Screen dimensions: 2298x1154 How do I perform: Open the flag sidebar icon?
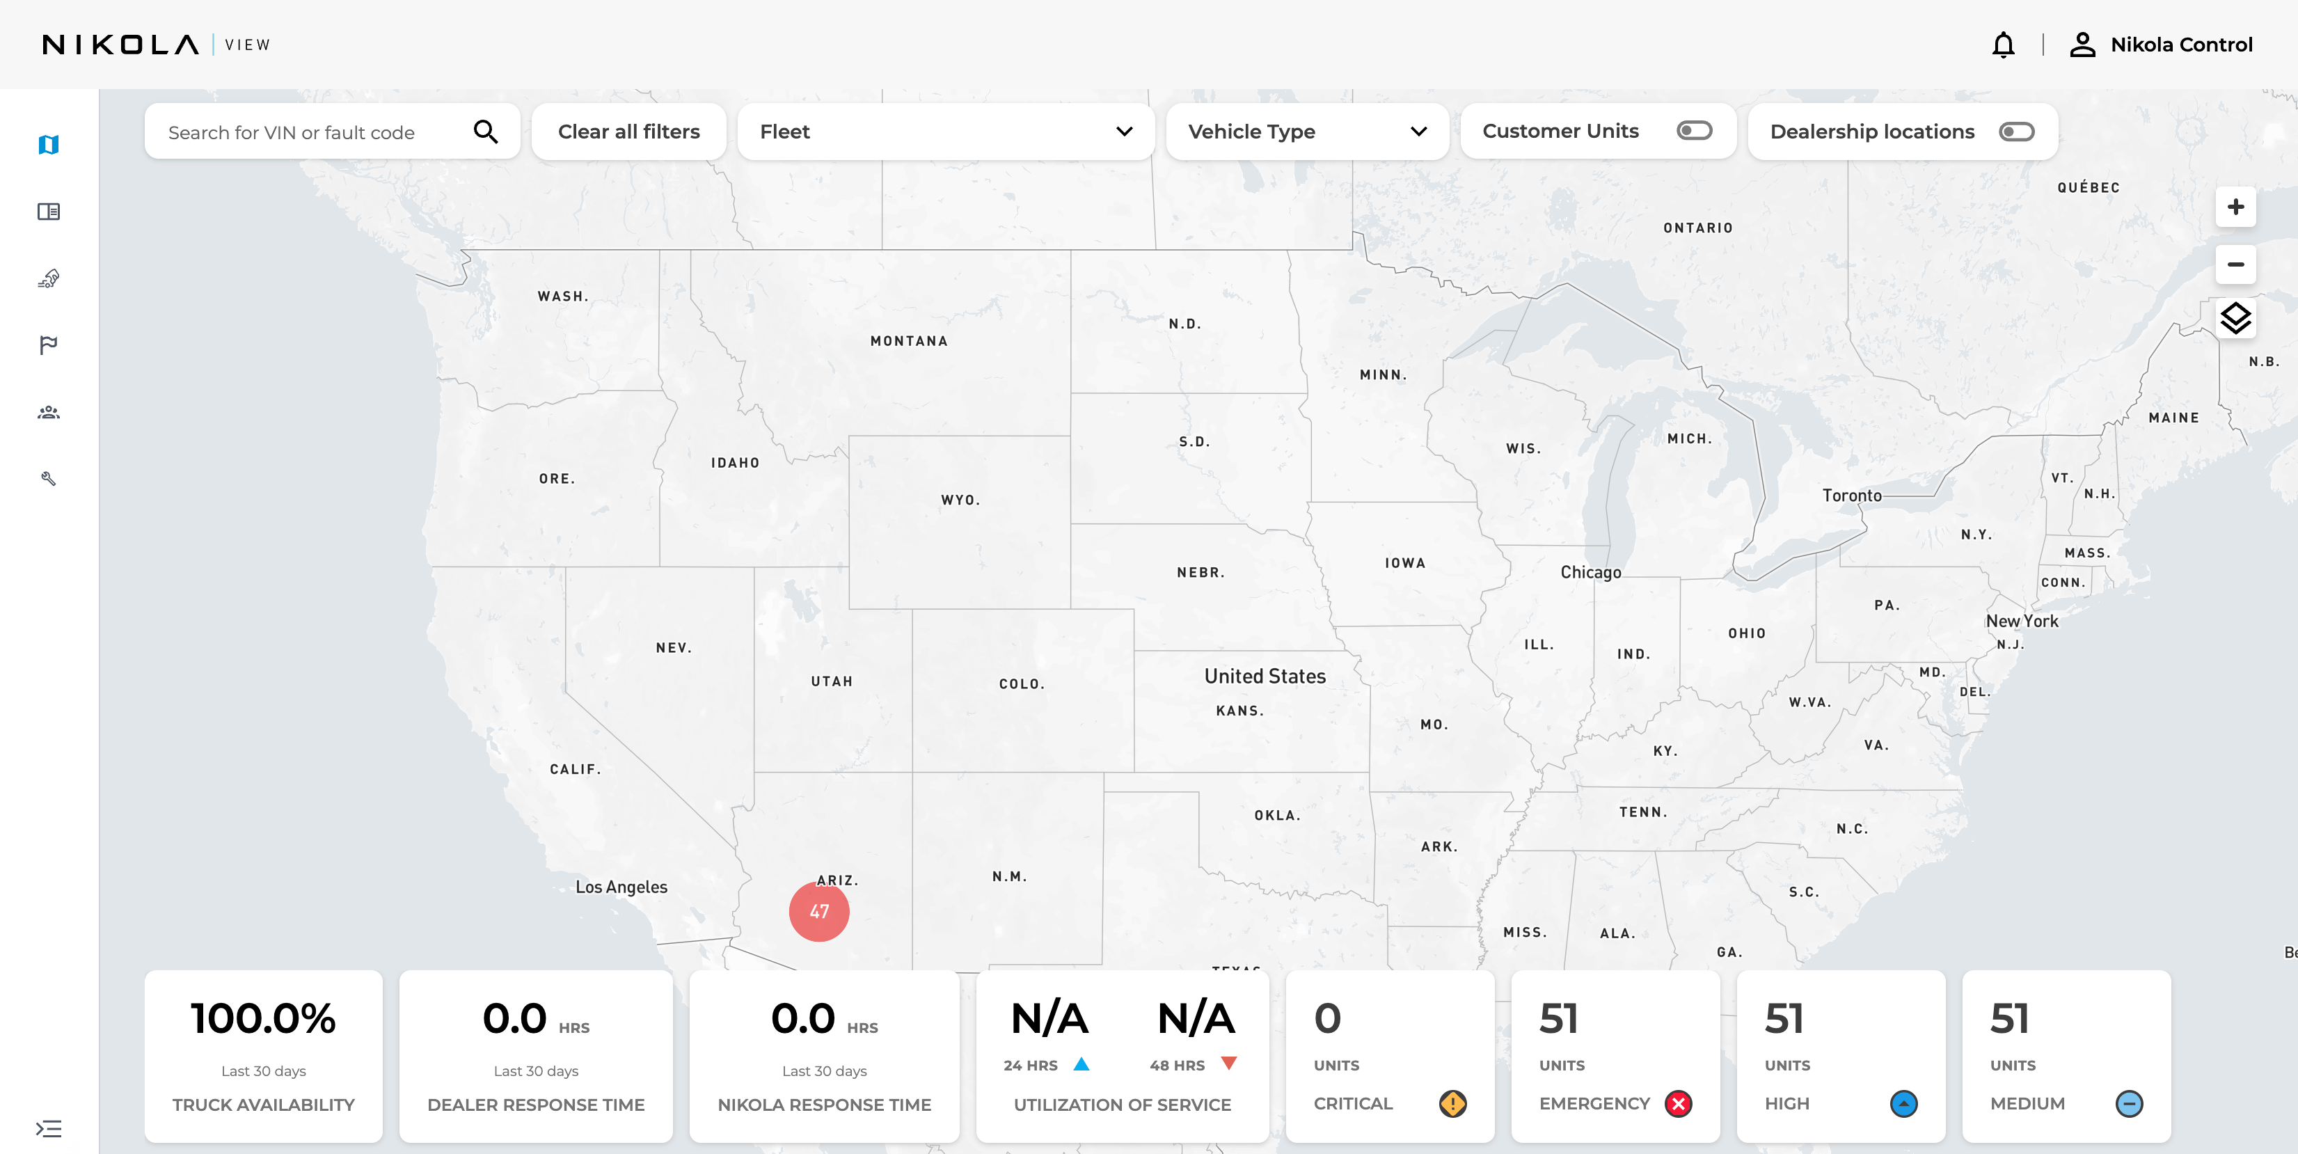[49, 345]
